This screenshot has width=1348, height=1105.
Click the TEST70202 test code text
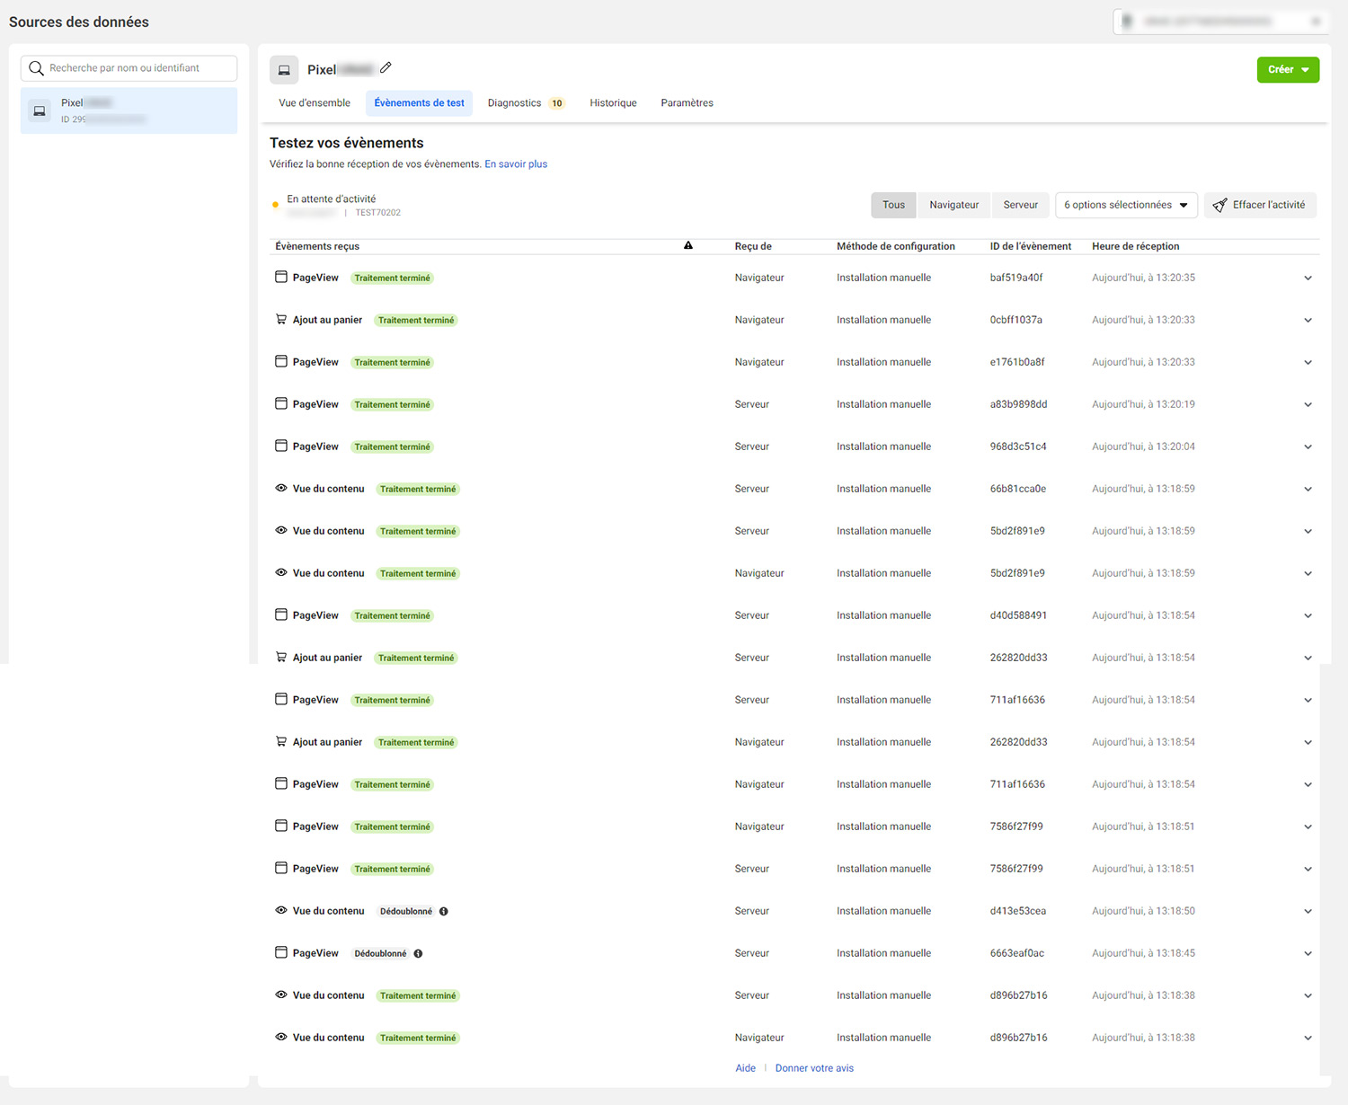[x=377, y=213]
